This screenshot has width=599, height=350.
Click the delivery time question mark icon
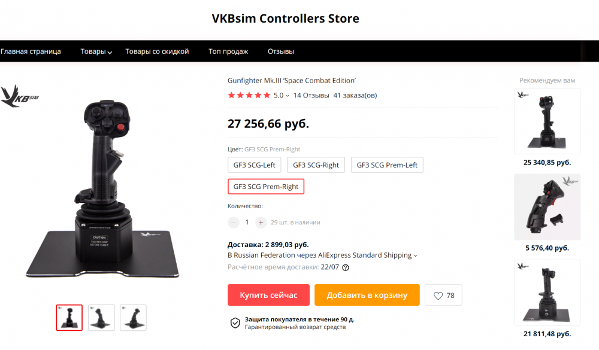[x=346, y=267]
